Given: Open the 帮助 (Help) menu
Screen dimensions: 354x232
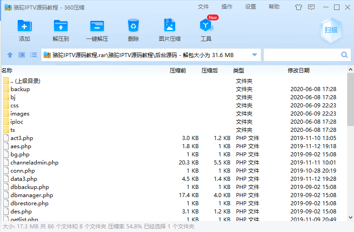Looking at the screenshot, I should click(x=274, y=7).
